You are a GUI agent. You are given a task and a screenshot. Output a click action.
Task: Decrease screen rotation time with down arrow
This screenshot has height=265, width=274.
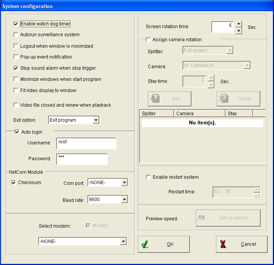coord(239,30)
